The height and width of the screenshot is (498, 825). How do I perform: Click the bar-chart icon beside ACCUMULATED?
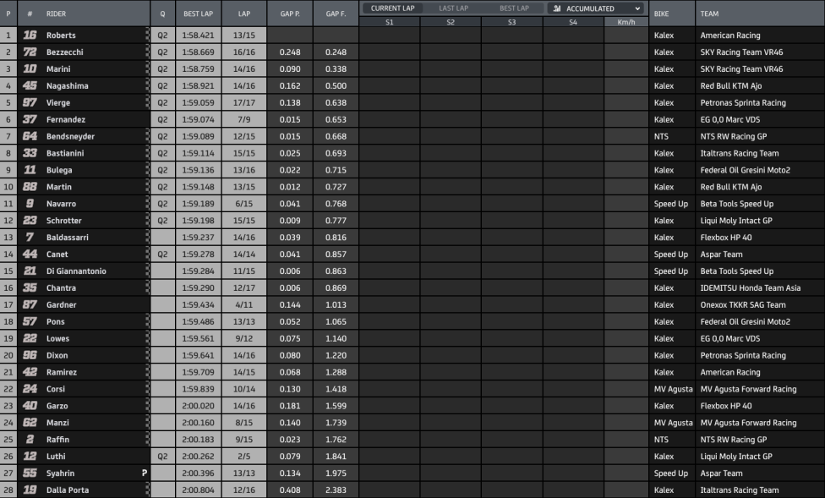[x=557, y=8]
